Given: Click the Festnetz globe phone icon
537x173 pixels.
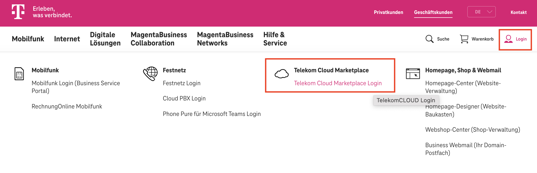Looking at the screenshot, I should (x=150, y=74).
